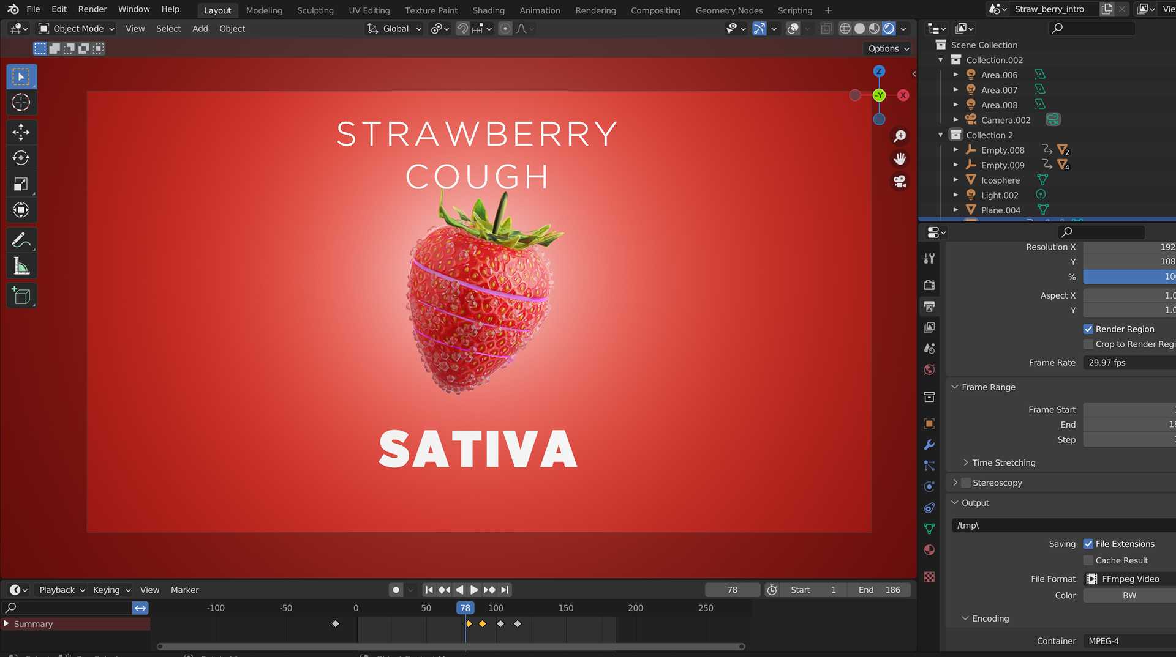Switch to the Geometry Nodes workspace tab

[729, 10]
